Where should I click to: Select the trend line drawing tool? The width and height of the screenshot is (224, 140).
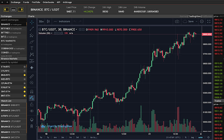pos(32,29)
